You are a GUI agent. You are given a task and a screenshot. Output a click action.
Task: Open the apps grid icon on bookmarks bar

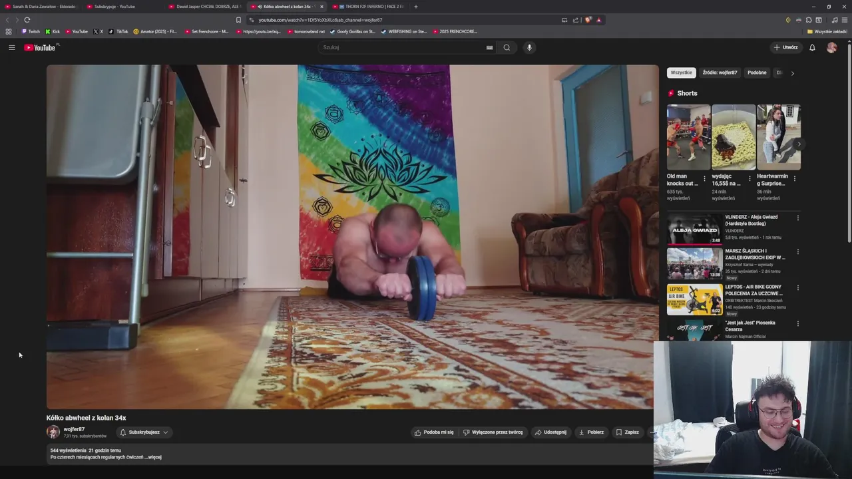[x=9, y=31]
